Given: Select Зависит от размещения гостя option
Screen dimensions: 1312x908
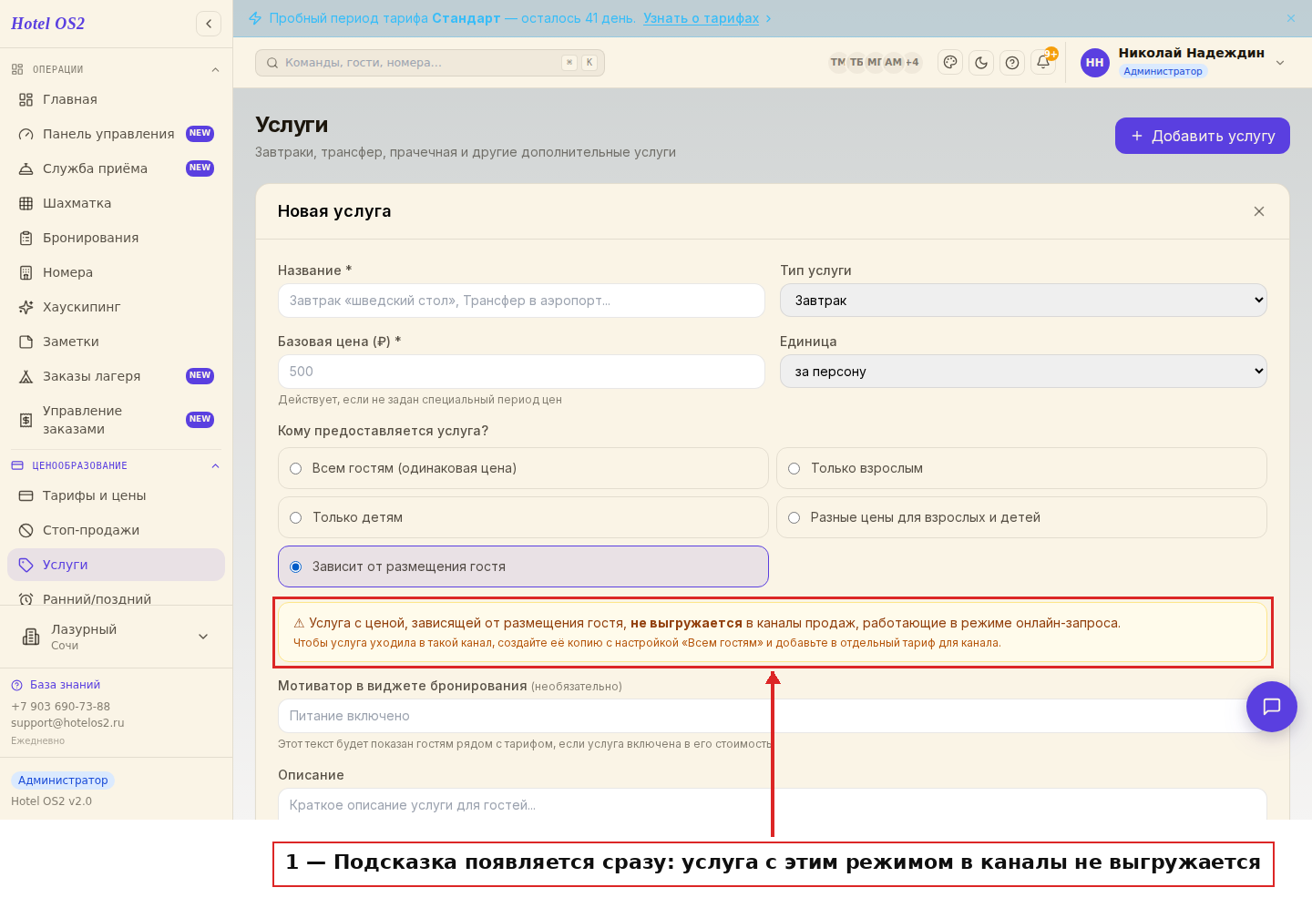Looking at the screenshot, I should pos(523,566).
